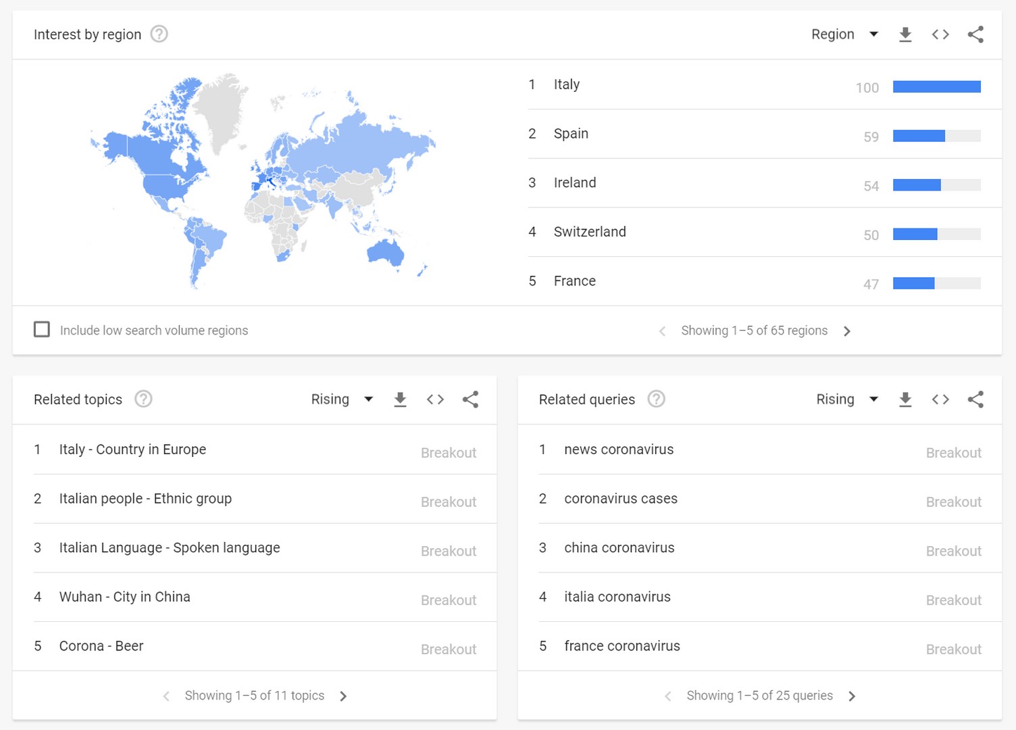Open help for Related topics

[x=143, y=399]
